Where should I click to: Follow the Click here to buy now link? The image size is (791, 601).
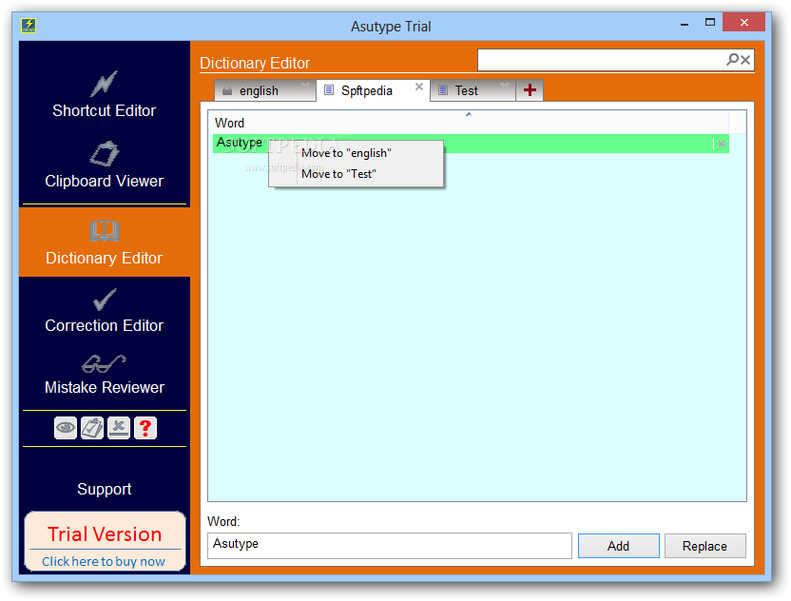104,561
